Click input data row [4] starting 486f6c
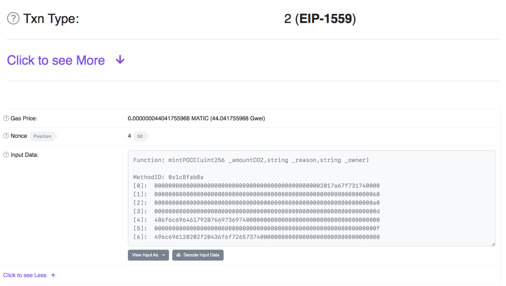 point(257,220)
